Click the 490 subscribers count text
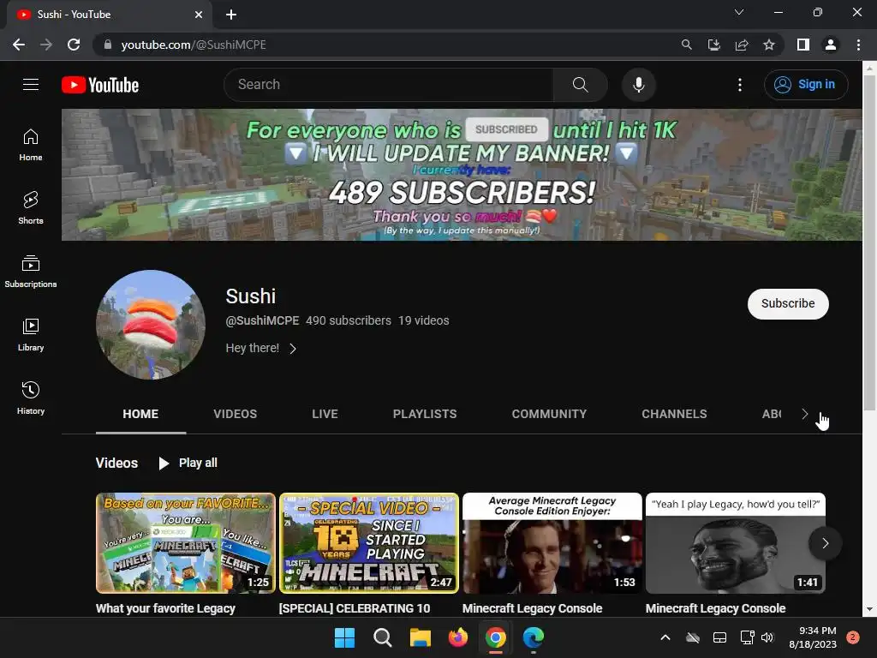The image size is (877, 658). pos(349,320)
